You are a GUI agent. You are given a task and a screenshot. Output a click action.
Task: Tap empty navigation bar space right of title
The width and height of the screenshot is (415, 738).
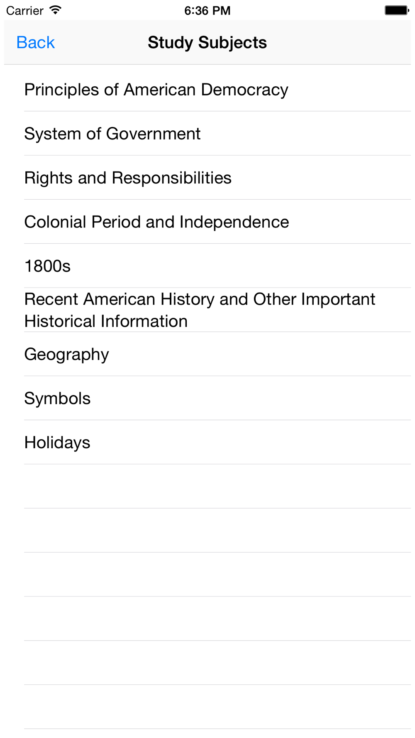[338, 42]
